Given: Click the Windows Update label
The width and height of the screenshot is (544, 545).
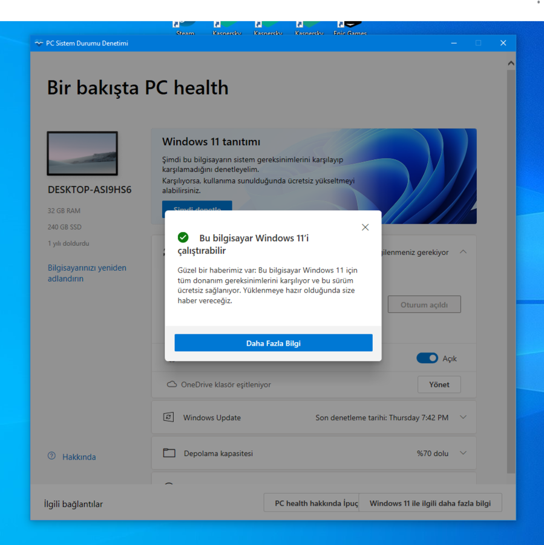Looking at the screenshot, I should (212, 417).
